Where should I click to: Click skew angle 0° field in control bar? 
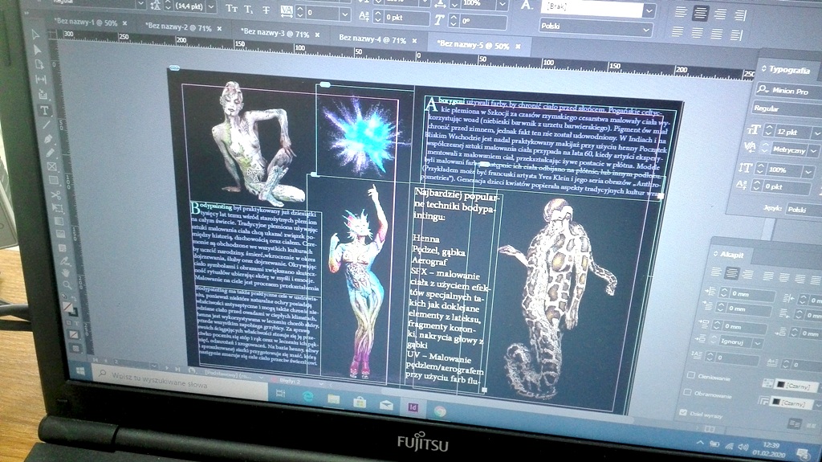coord(482,22)
